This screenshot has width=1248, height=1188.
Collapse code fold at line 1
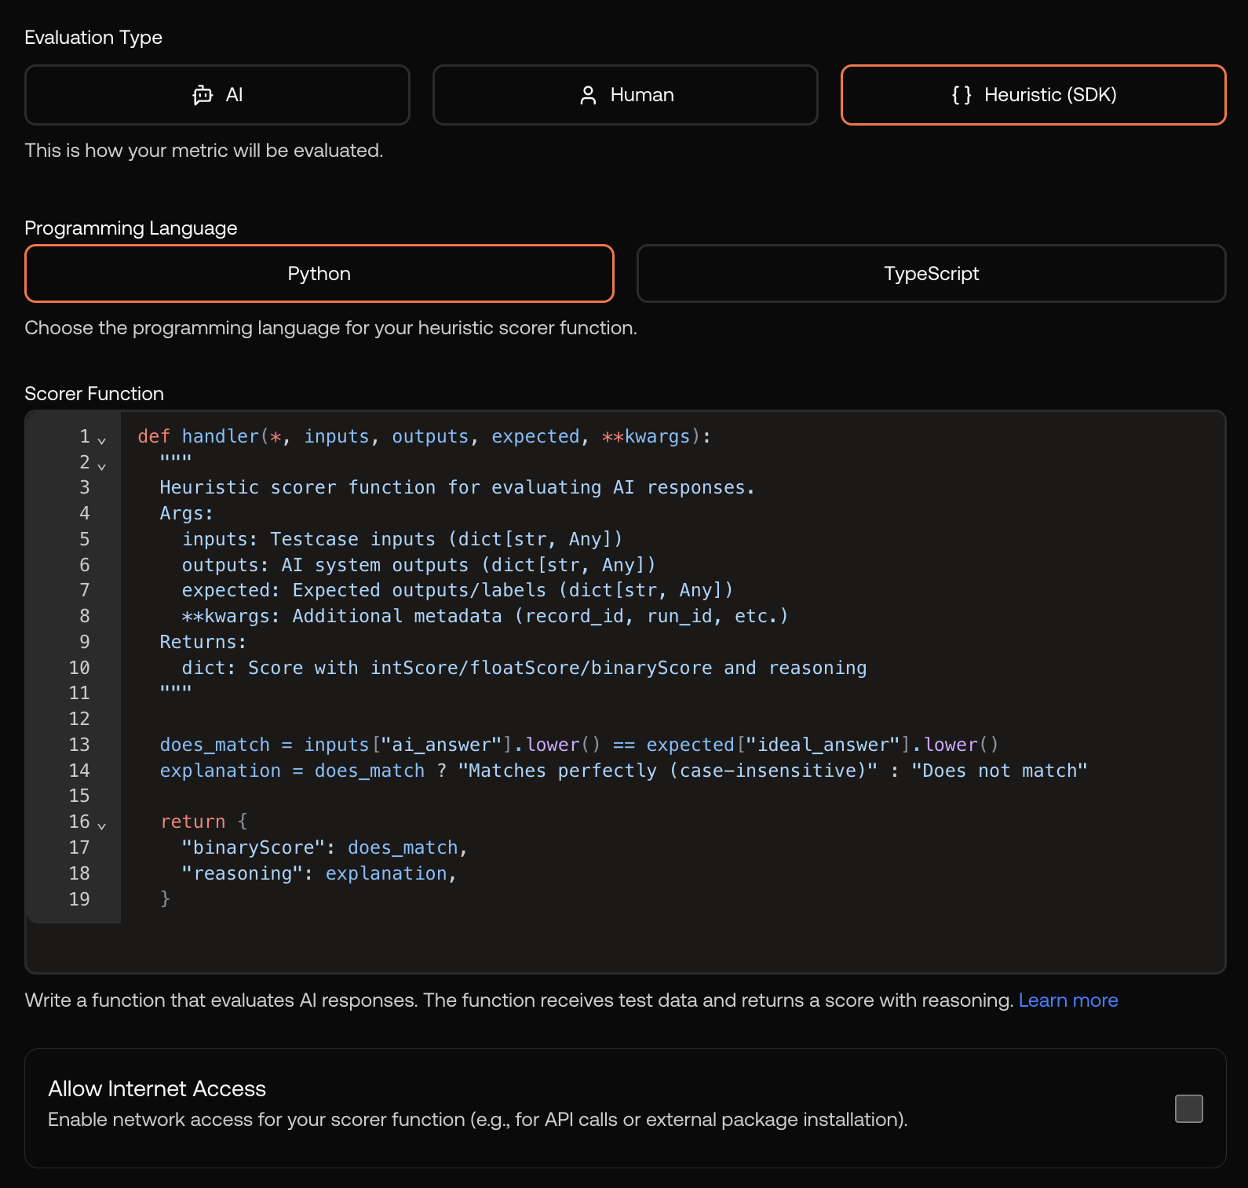(101, 440)
